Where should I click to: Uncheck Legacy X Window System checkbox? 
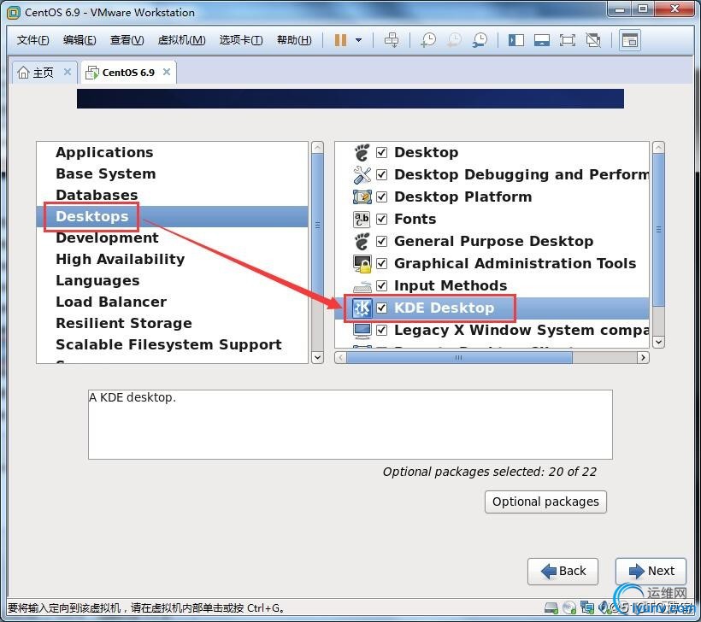point(381,330)
